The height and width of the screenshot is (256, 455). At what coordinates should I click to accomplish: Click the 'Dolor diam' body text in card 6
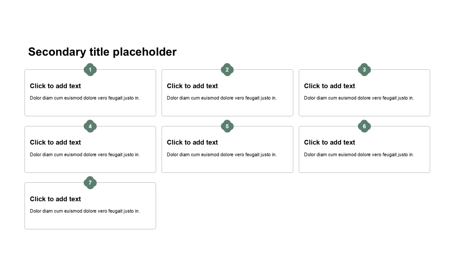pyautogui.click(x=359, y=155)
